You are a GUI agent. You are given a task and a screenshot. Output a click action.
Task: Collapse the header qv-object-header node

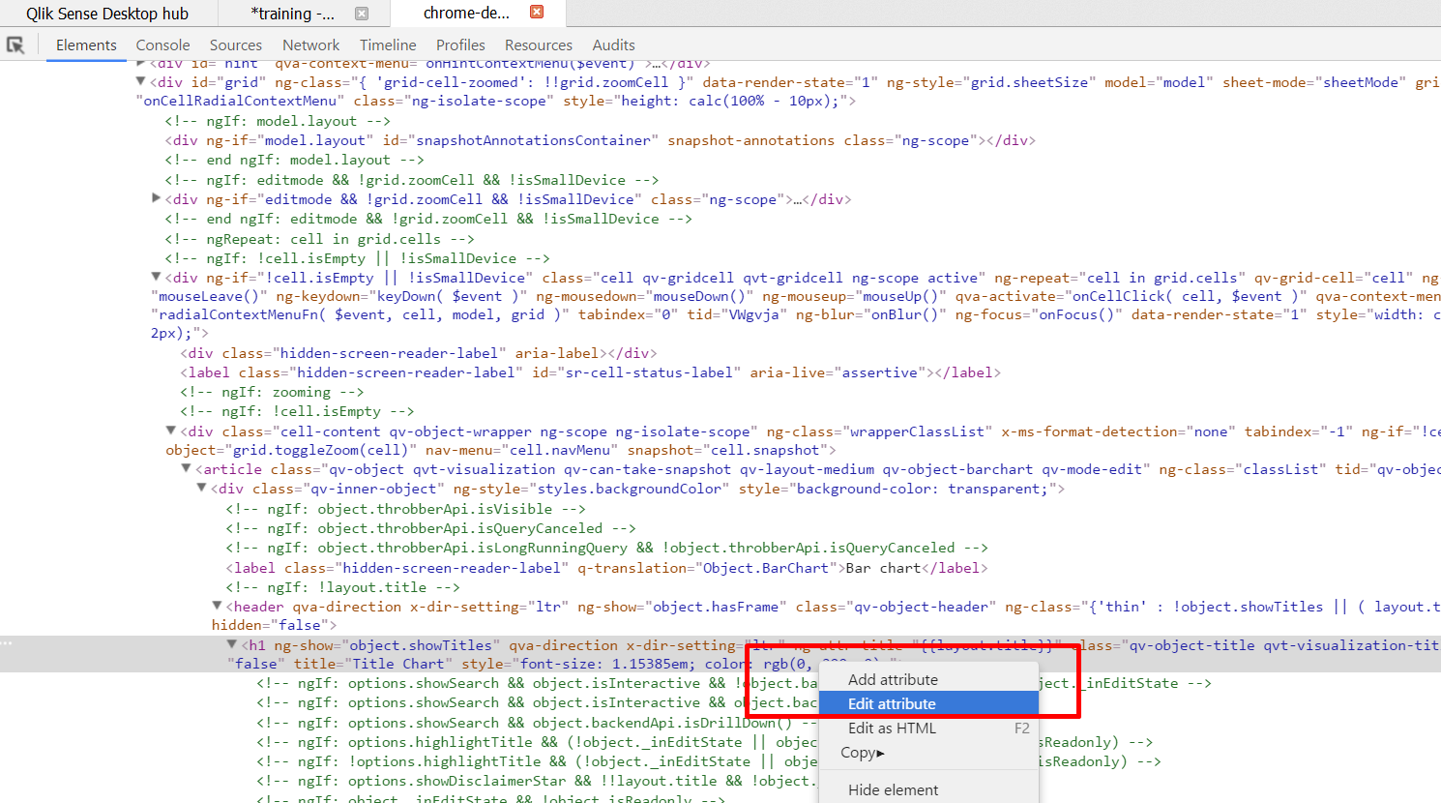tap(217, 607)
